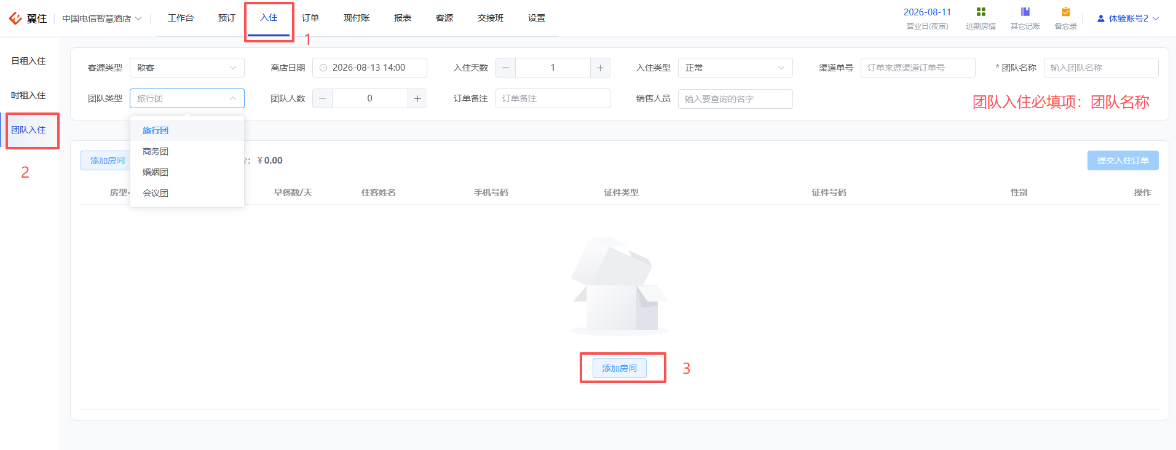Switch to the 报表 tab
Viewport: 1176px width, 450px height.
[403, 18]
